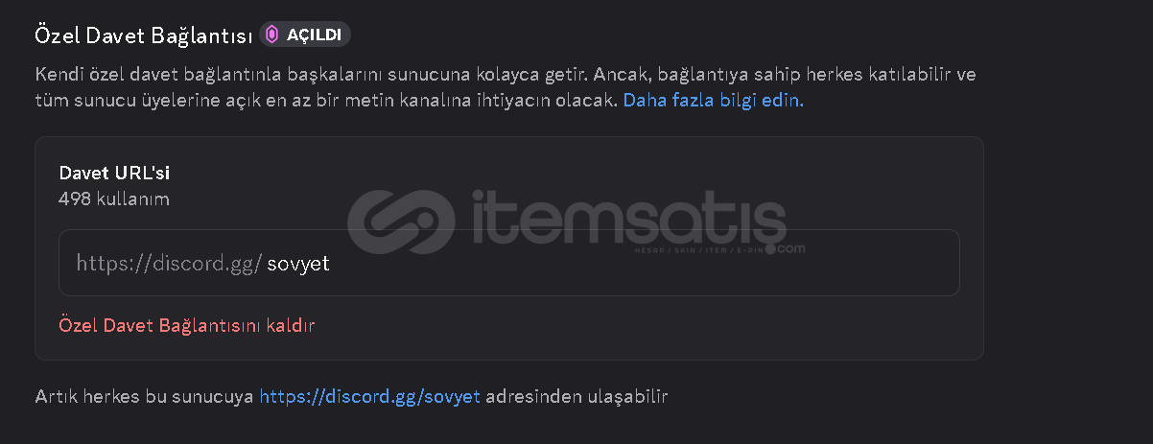Click the Özel Davet Bağlantısı heading

(x=144, y=35)
